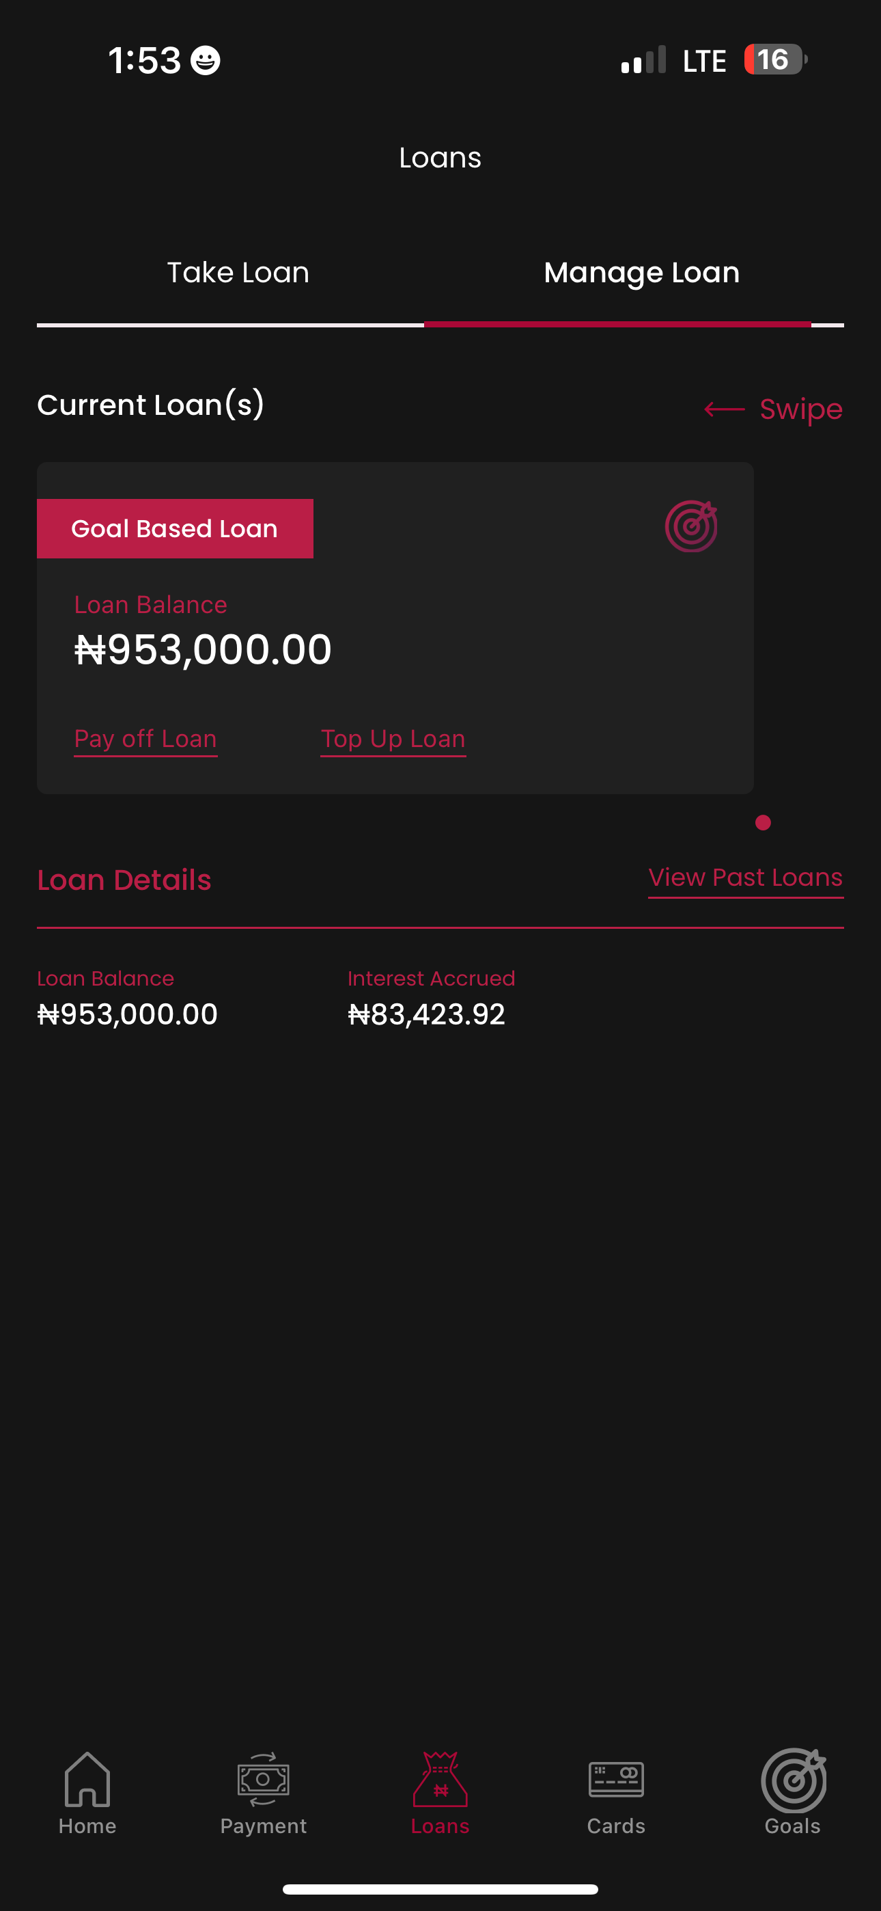Tap the target icon on loan card
The height and width of the screenshot is (1911, 881).
(691, 527)
